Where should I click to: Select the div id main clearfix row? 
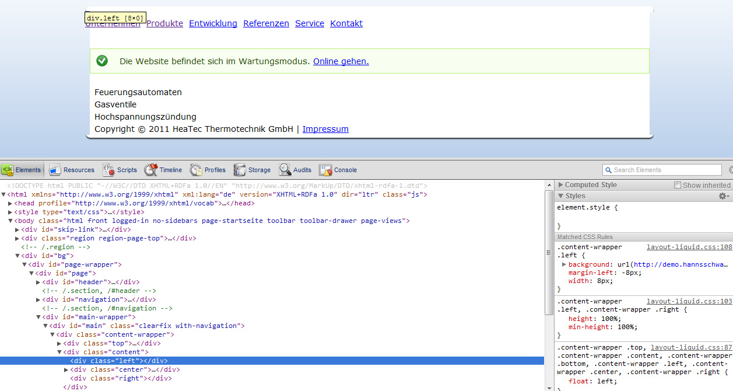tap(273, 326)
